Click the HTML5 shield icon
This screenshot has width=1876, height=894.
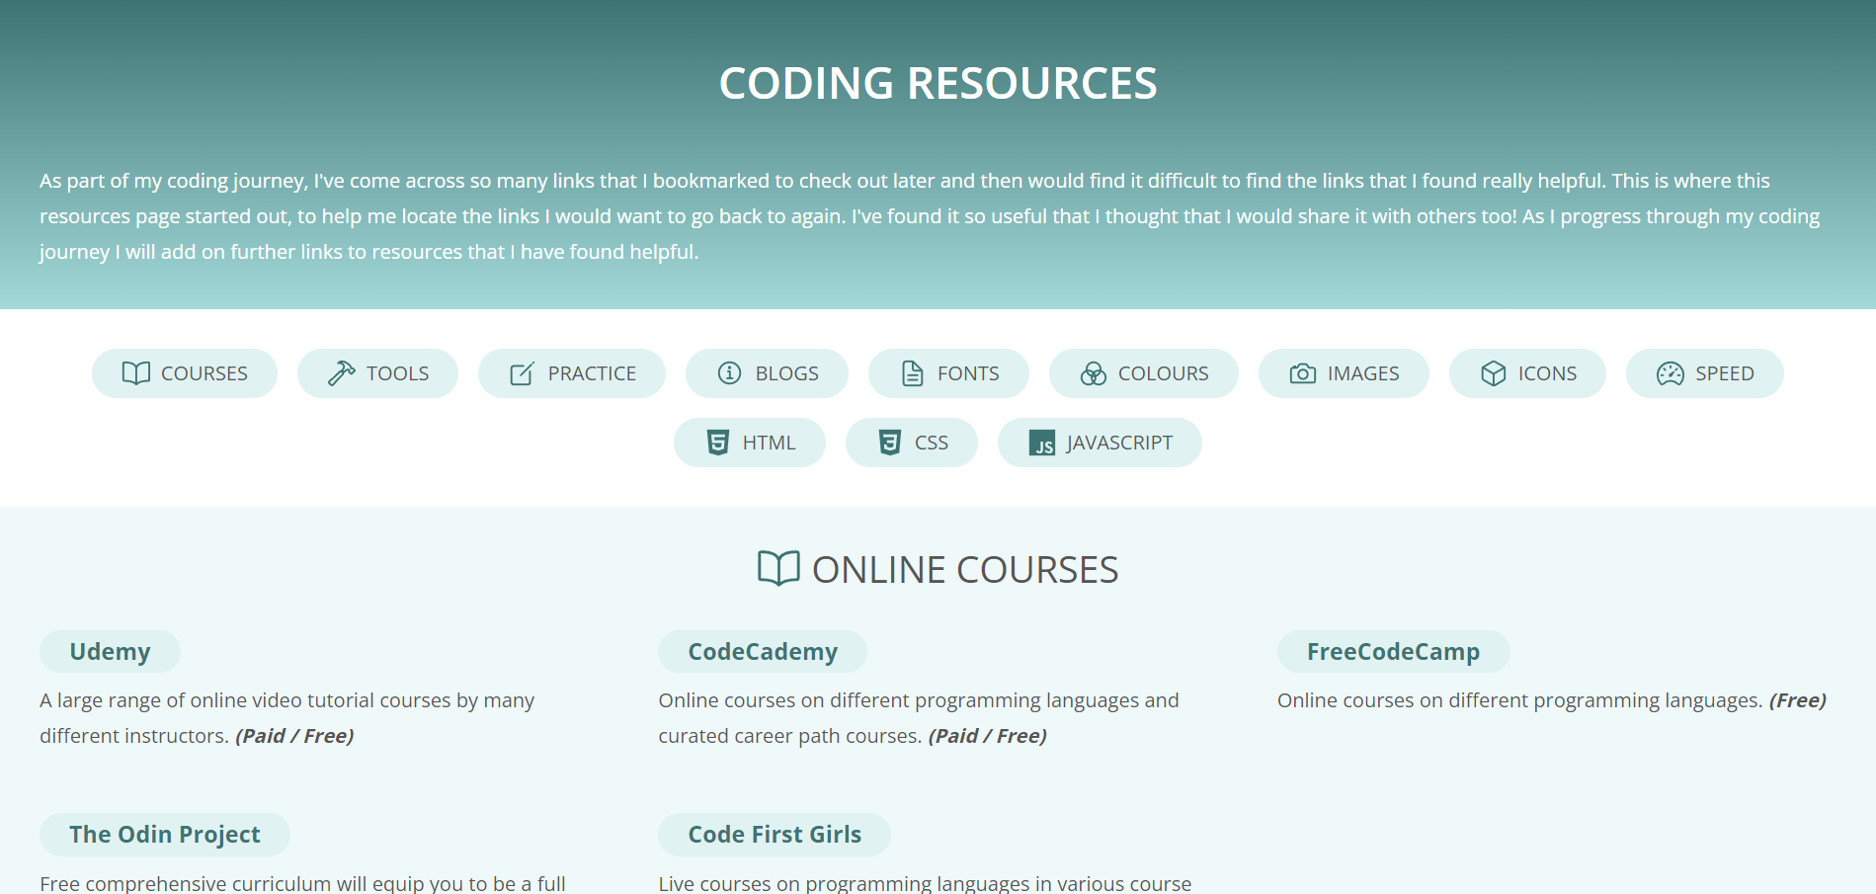click(x=718, y=443)
